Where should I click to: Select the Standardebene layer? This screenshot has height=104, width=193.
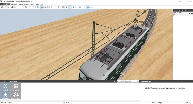[x=183, y=14]
